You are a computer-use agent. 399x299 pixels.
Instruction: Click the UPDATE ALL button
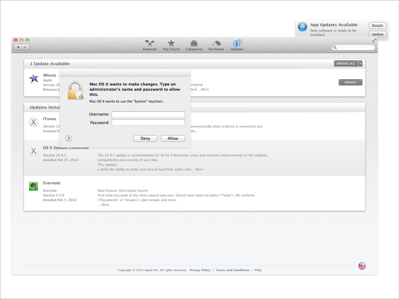[346, 63]
